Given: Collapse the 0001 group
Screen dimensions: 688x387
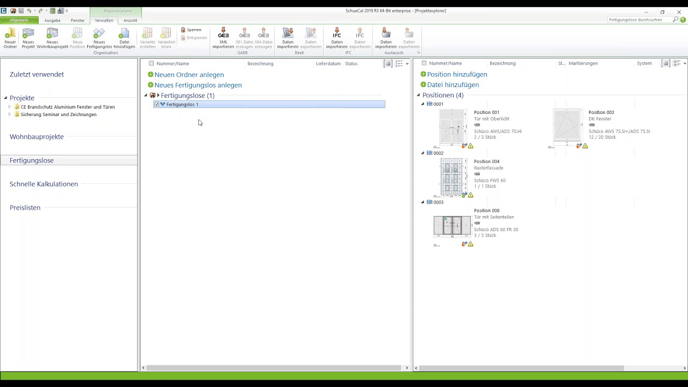Looking at the screenshot, I should click(x=422, y=104).
